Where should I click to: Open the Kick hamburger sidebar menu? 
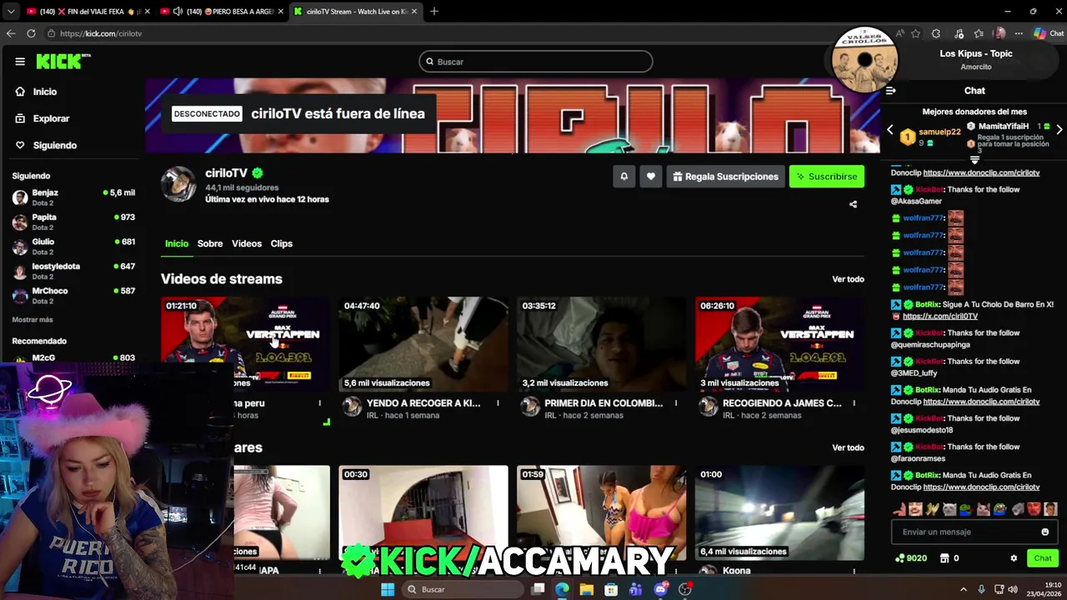click(20, 62)
